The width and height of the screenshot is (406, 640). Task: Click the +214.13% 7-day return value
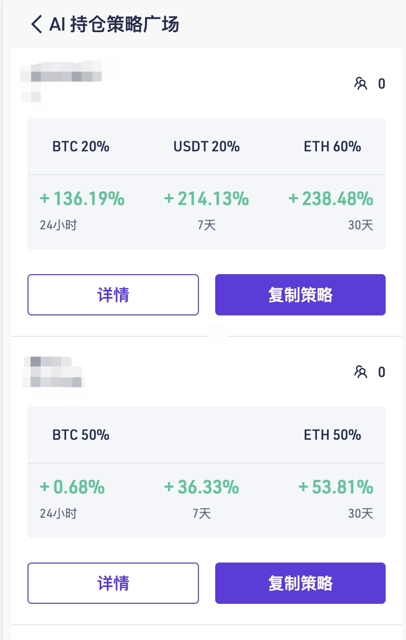pyautogui.click(x=207, y=199)
